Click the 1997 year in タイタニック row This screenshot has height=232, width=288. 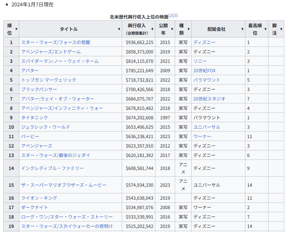click(165, 118)
